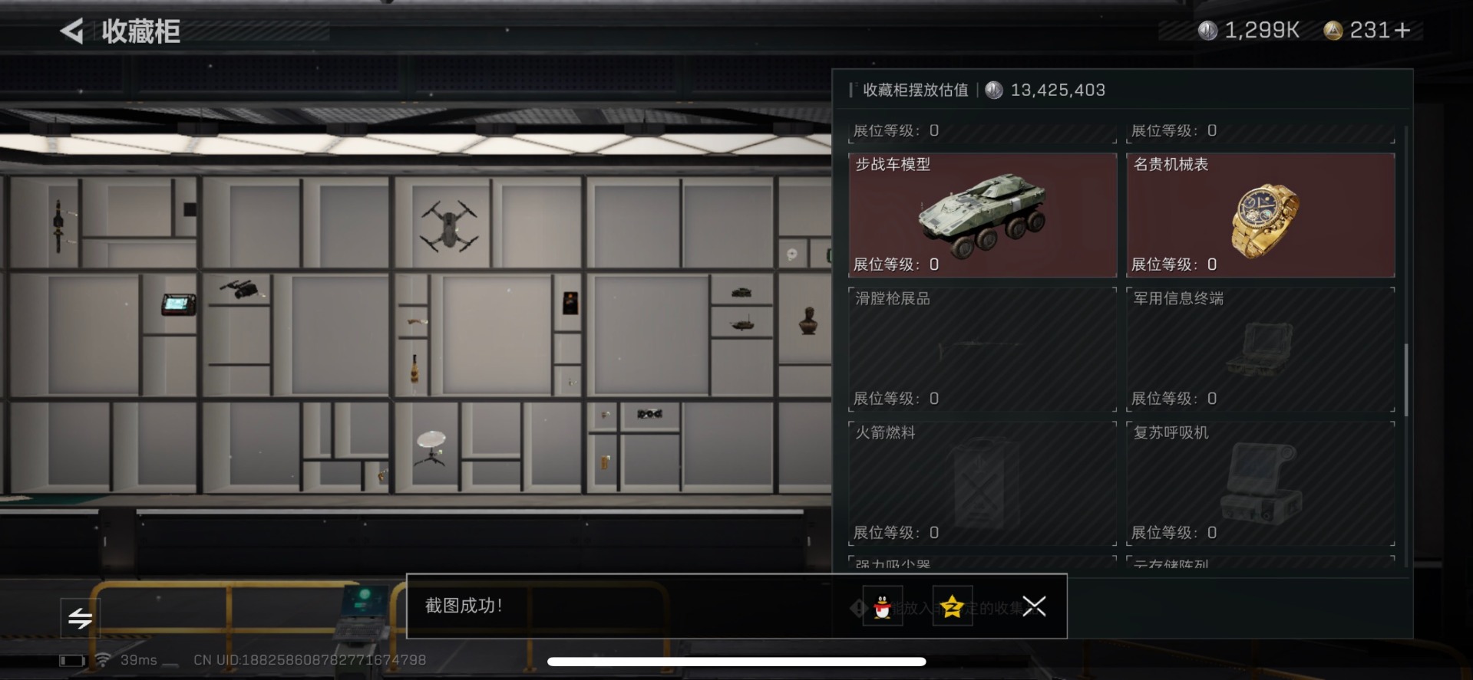Dismiss the 截图成功 notification
The height and width of the screenshot is (680, 1473).
1034,606
